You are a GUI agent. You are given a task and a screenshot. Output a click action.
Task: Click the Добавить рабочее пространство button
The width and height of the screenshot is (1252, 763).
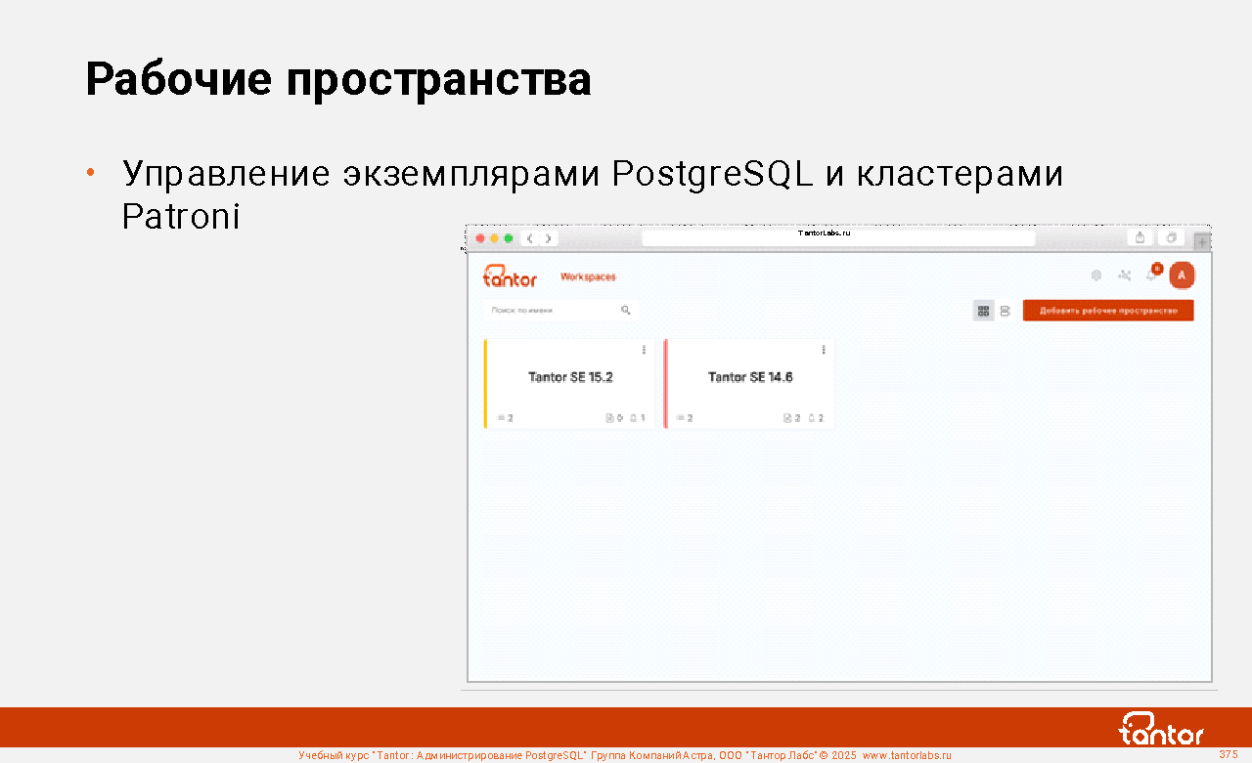click(1108, 311)
